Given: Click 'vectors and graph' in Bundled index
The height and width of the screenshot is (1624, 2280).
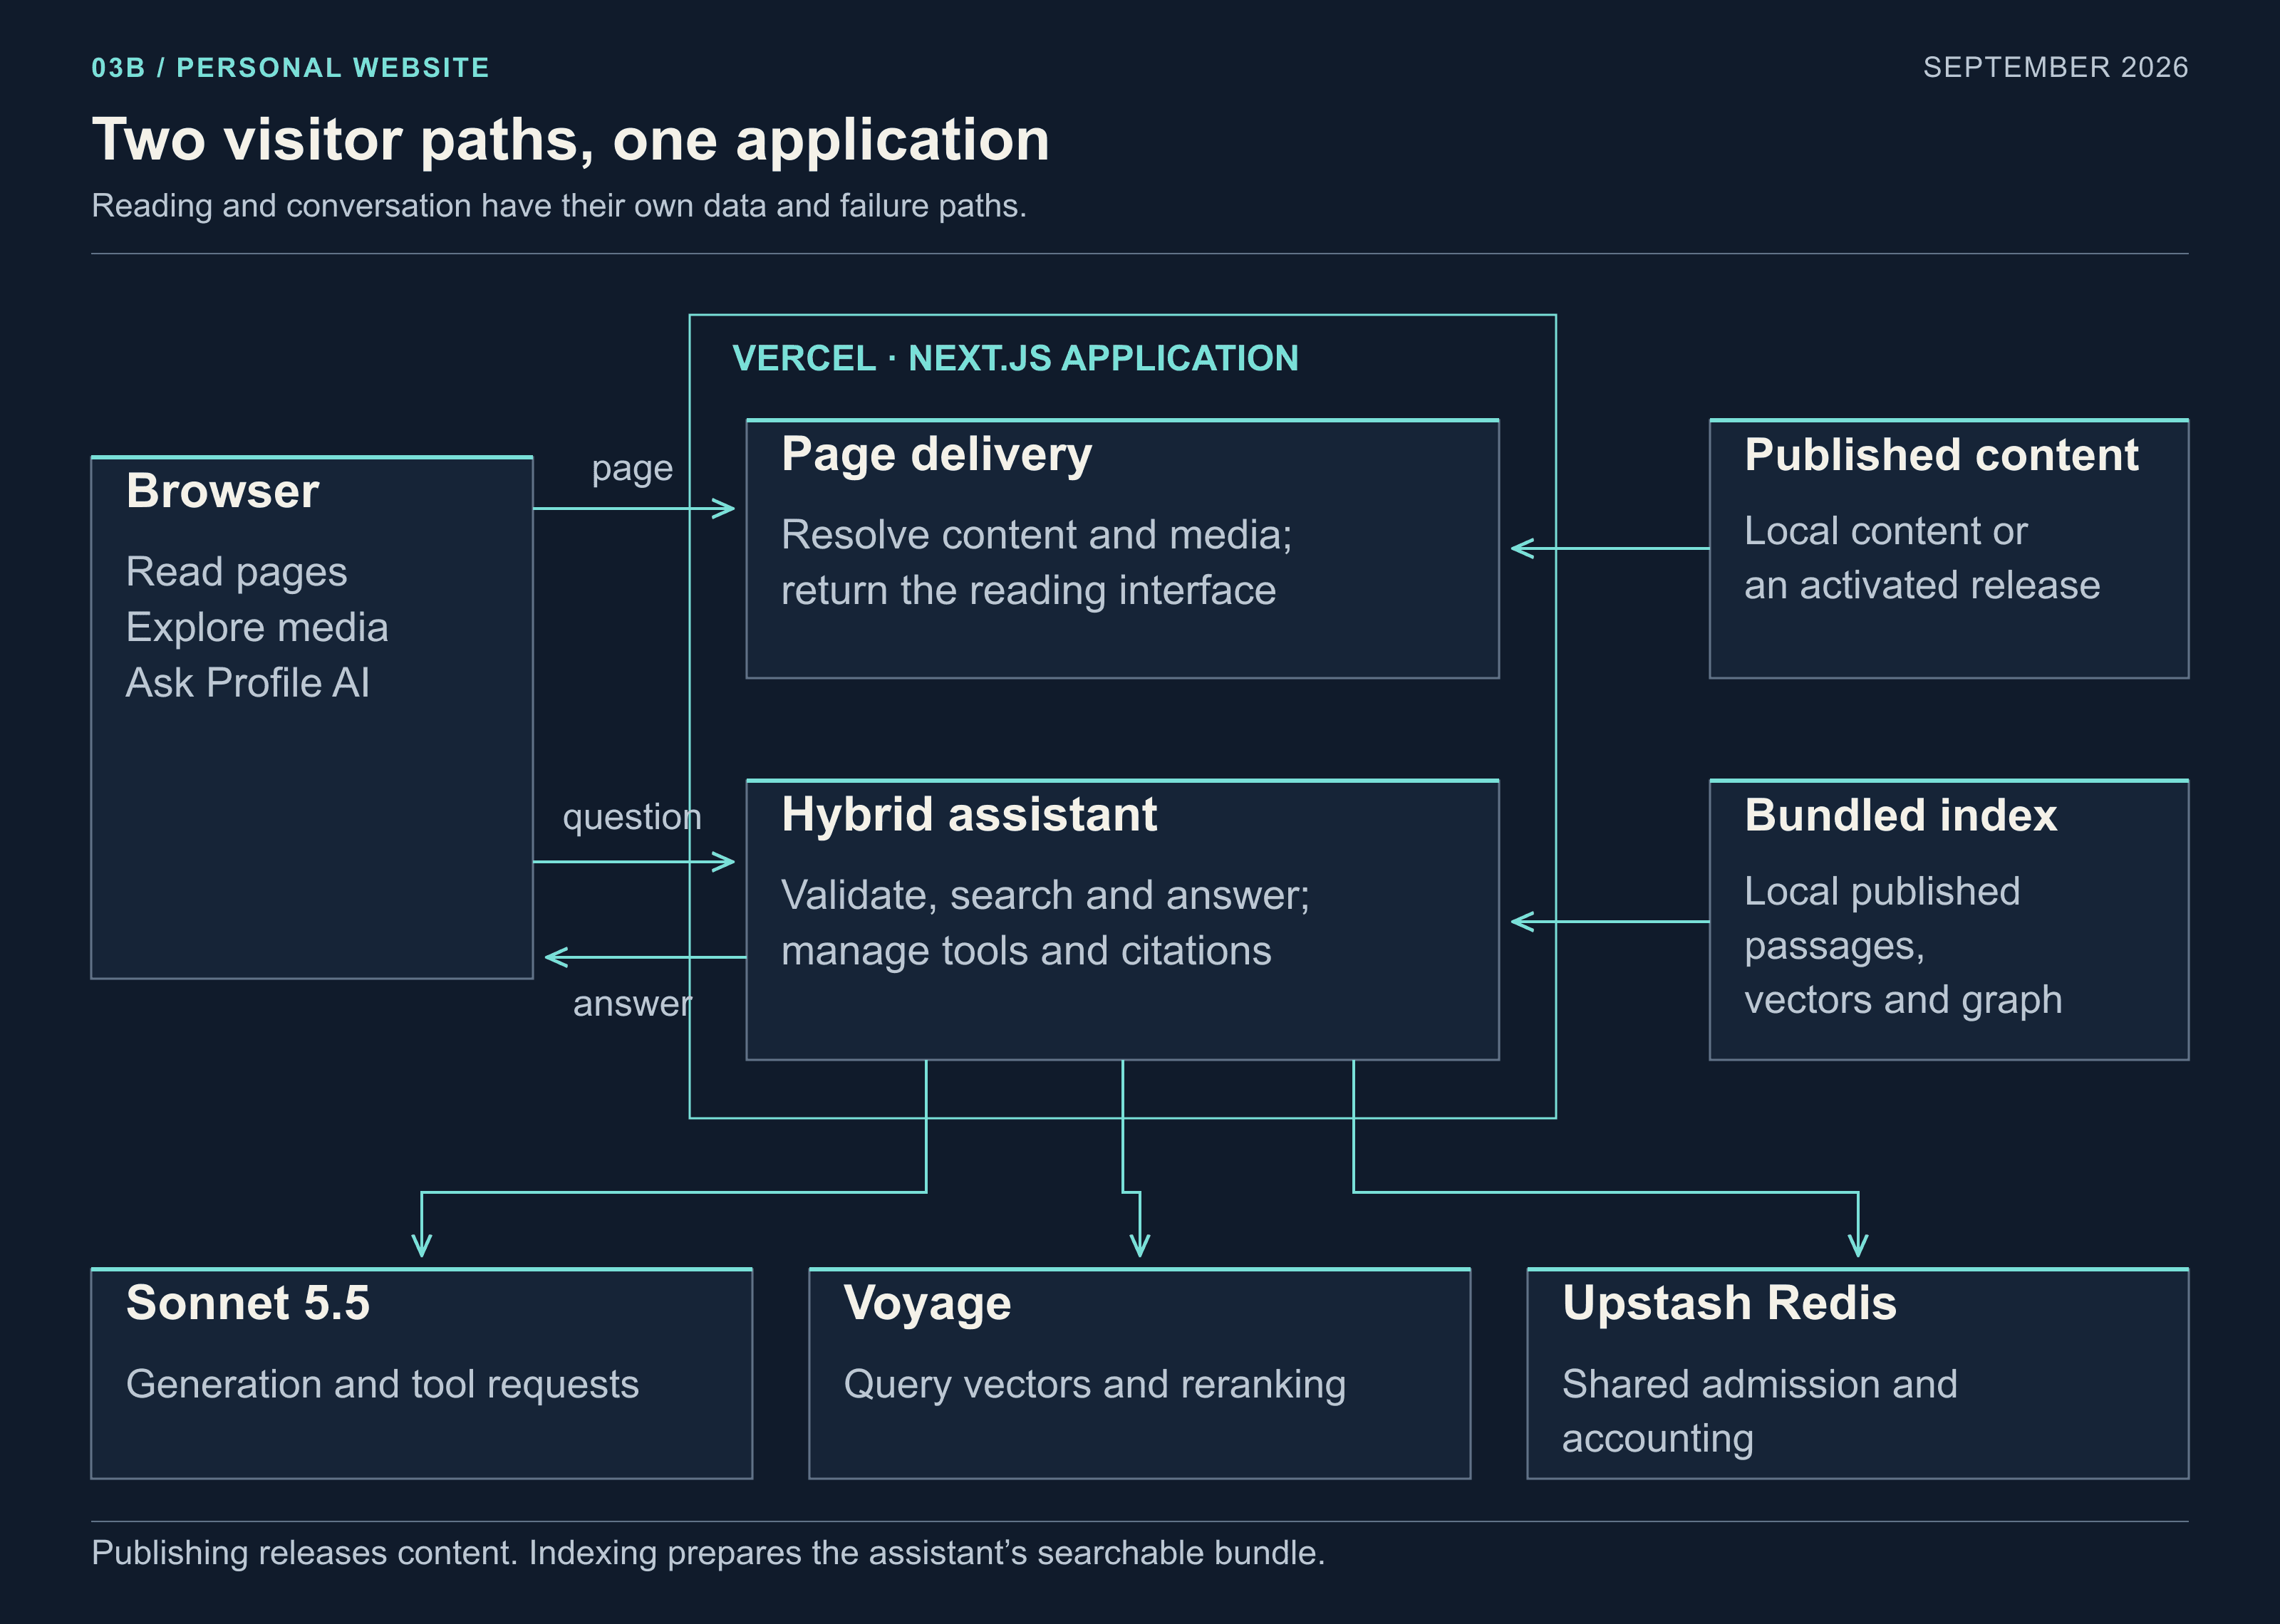Looking at the screenshot, I should 1903,1000.
